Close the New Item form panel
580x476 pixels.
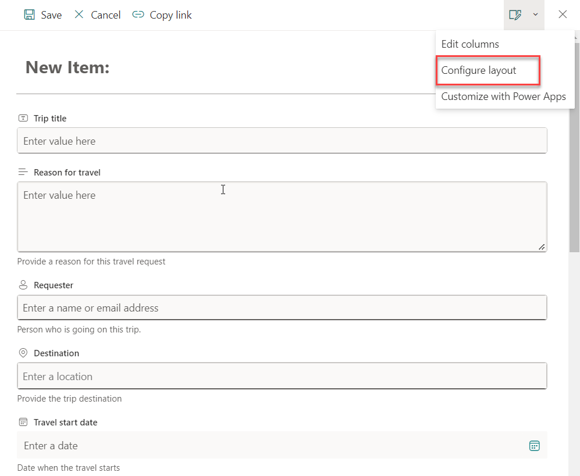[563, 15]
